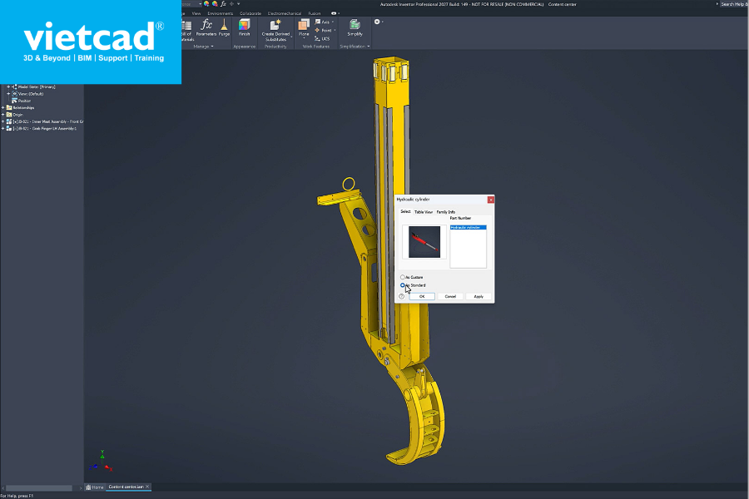Click the white circle icon after Simplify

[x=377, y=22]
